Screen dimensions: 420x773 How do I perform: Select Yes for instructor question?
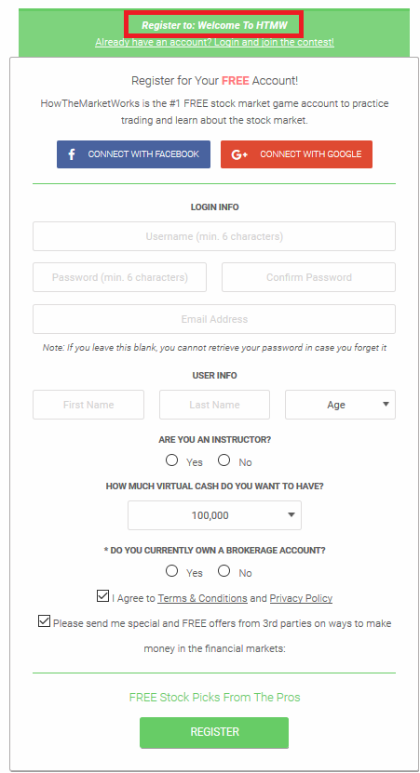point(171,460)
